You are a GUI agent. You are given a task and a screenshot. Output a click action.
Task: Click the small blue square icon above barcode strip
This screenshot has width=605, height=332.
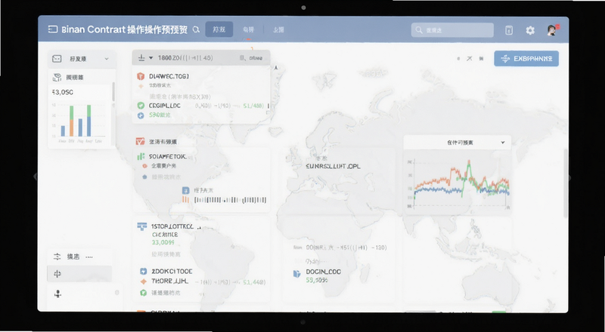click(x=186, y=190)
